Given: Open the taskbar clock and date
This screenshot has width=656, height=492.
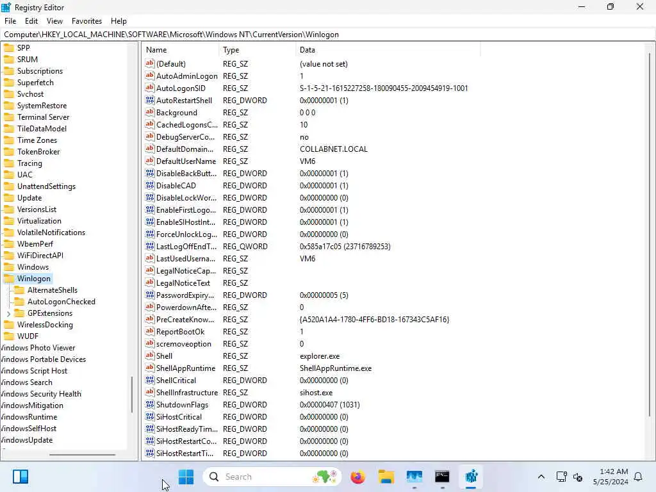Looking at the screenshot, I should 611,477.
